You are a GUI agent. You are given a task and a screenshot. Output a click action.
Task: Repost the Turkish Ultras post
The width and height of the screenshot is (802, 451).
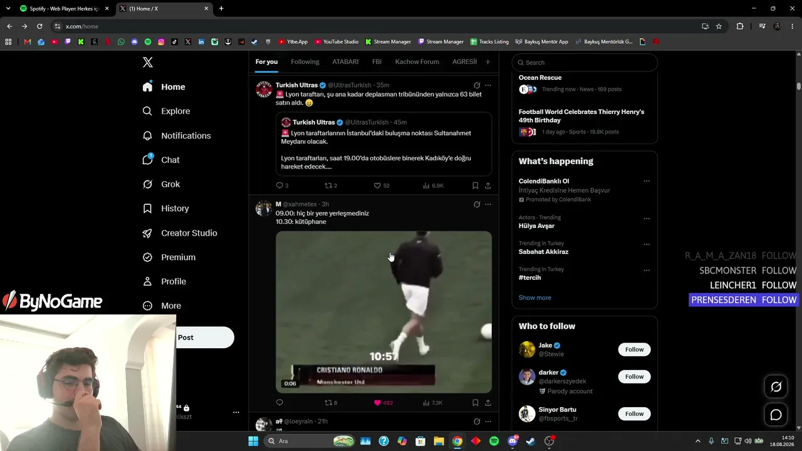click(331, 185)
